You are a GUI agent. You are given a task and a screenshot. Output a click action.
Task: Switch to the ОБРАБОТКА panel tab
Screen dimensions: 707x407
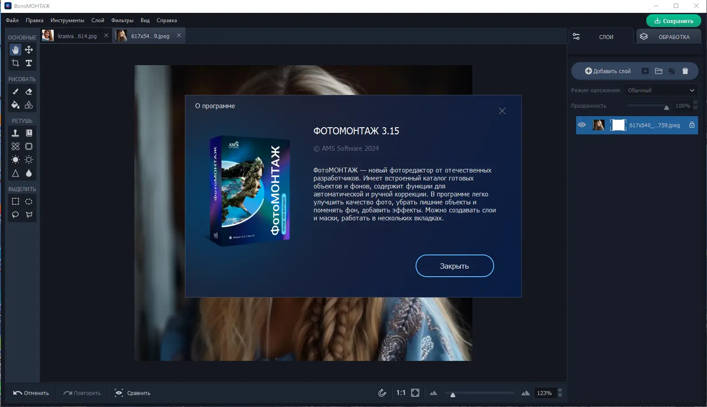tap(668, 37)
